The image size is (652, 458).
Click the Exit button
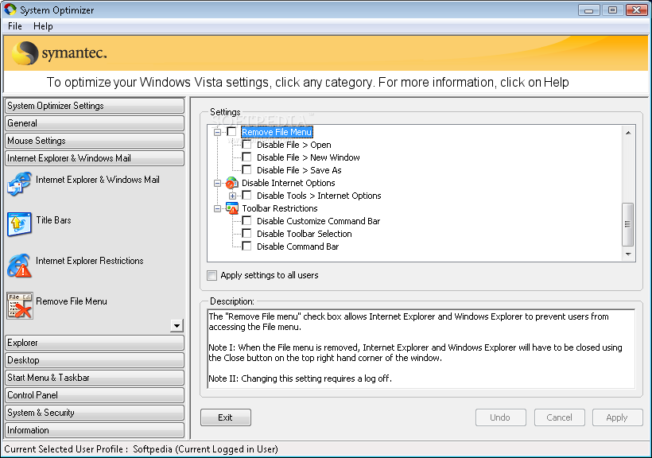(226, 417)
